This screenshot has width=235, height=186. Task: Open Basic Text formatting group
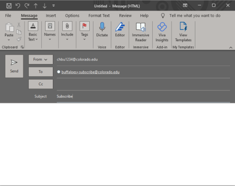pos(33,31)
